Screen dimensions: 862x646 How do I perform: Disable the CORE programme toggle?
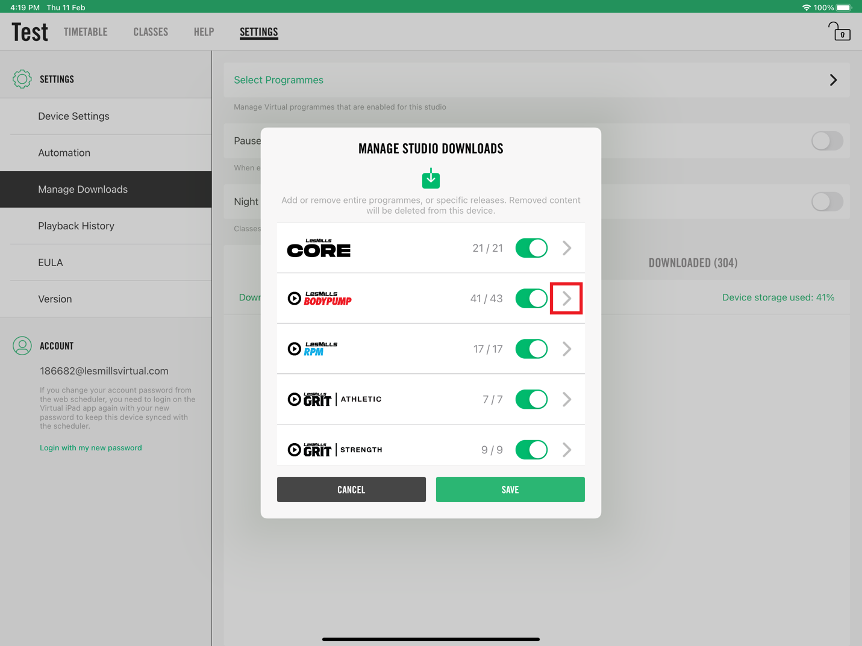tap(531, 248)
